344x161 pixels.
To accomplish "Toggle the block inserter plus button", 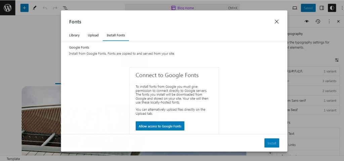I will tap(24, 8).
